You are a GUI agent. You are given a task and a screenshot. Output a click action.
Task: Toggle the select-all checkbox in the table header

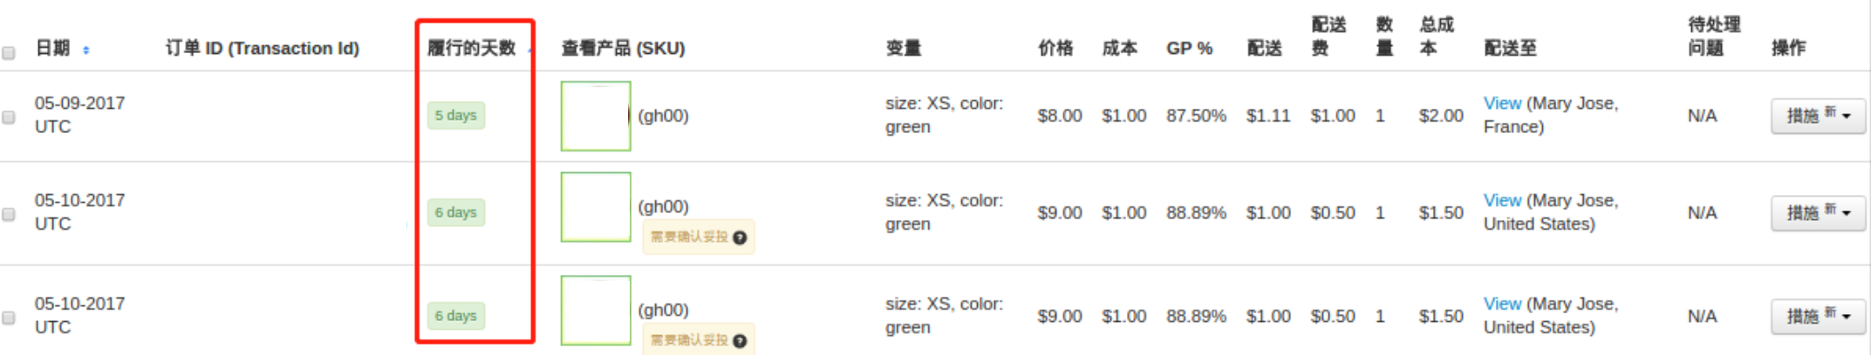[x=9, y=53]
